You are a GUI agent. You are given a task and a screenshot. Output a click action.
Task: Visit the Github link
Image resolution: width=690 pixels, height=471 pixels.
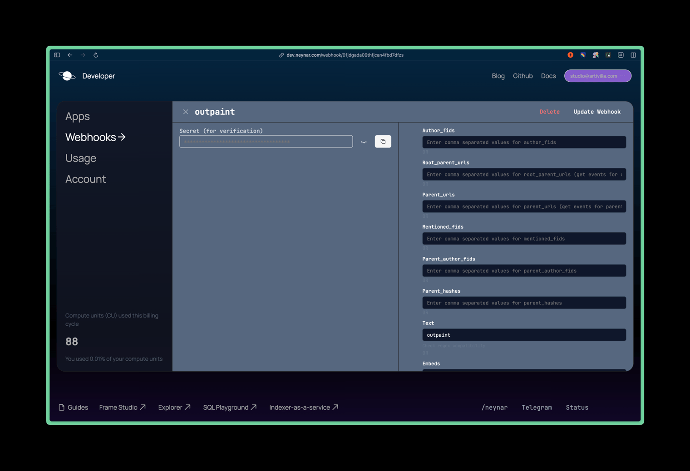point(523,76)
